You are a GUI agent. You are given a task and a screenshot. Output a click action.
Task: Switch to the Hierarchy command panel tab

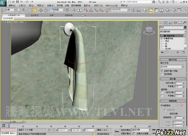click(170, 23)
